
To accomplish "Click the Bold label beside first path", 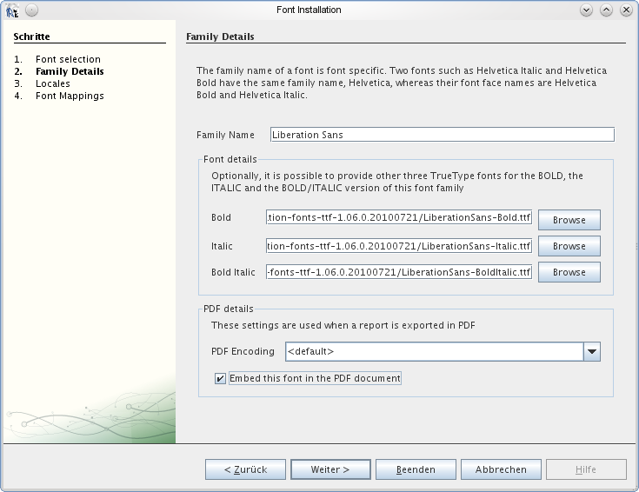I will (x=221, y=217).
